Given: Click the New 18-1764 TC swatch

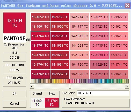Looking at the screenshot, I should click(x=52, y=103).
